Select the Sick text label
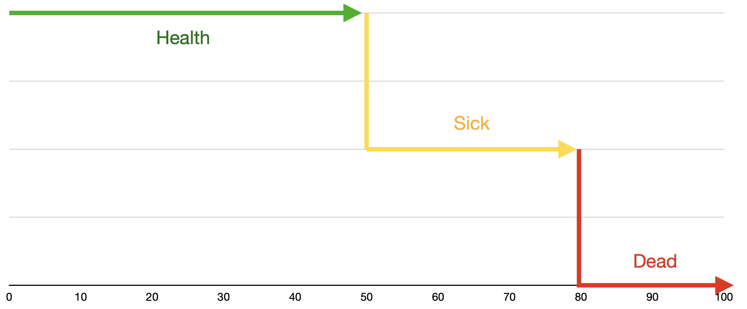 pos(471,123)
